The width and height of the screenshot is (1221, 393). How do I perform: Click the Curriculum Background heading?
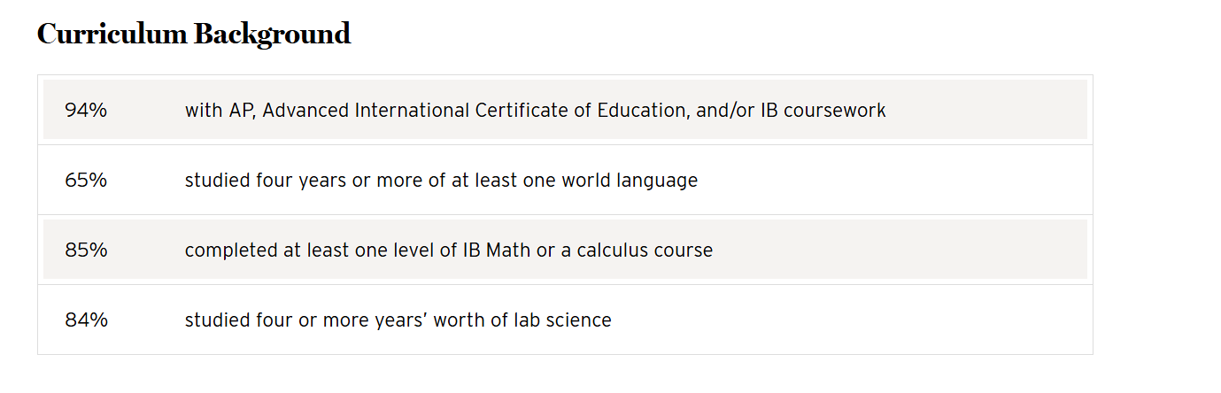[x=194, y=34]
